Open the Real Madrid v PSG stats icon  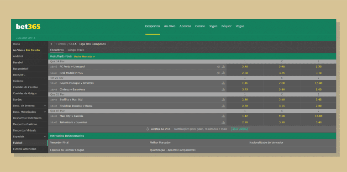click(x=223, y=73)
